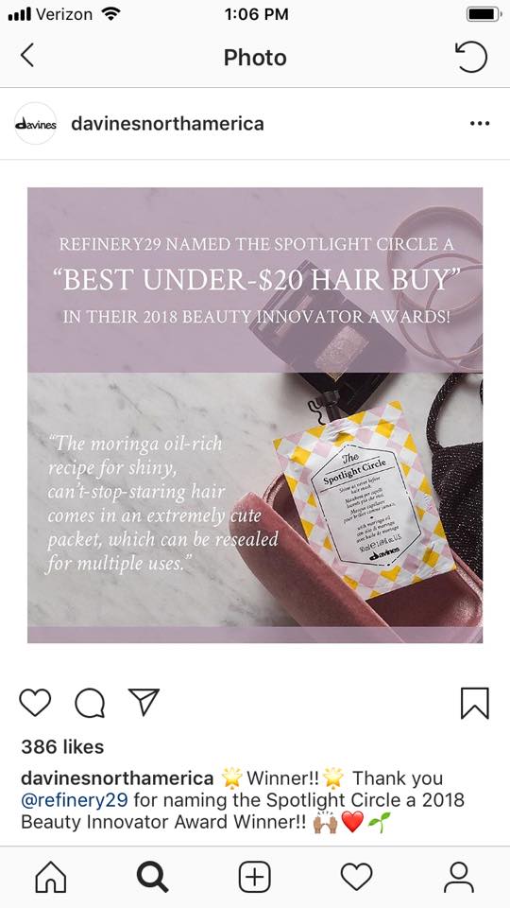
Task: Open the three-dot post options menu
Action: point(480,123)
